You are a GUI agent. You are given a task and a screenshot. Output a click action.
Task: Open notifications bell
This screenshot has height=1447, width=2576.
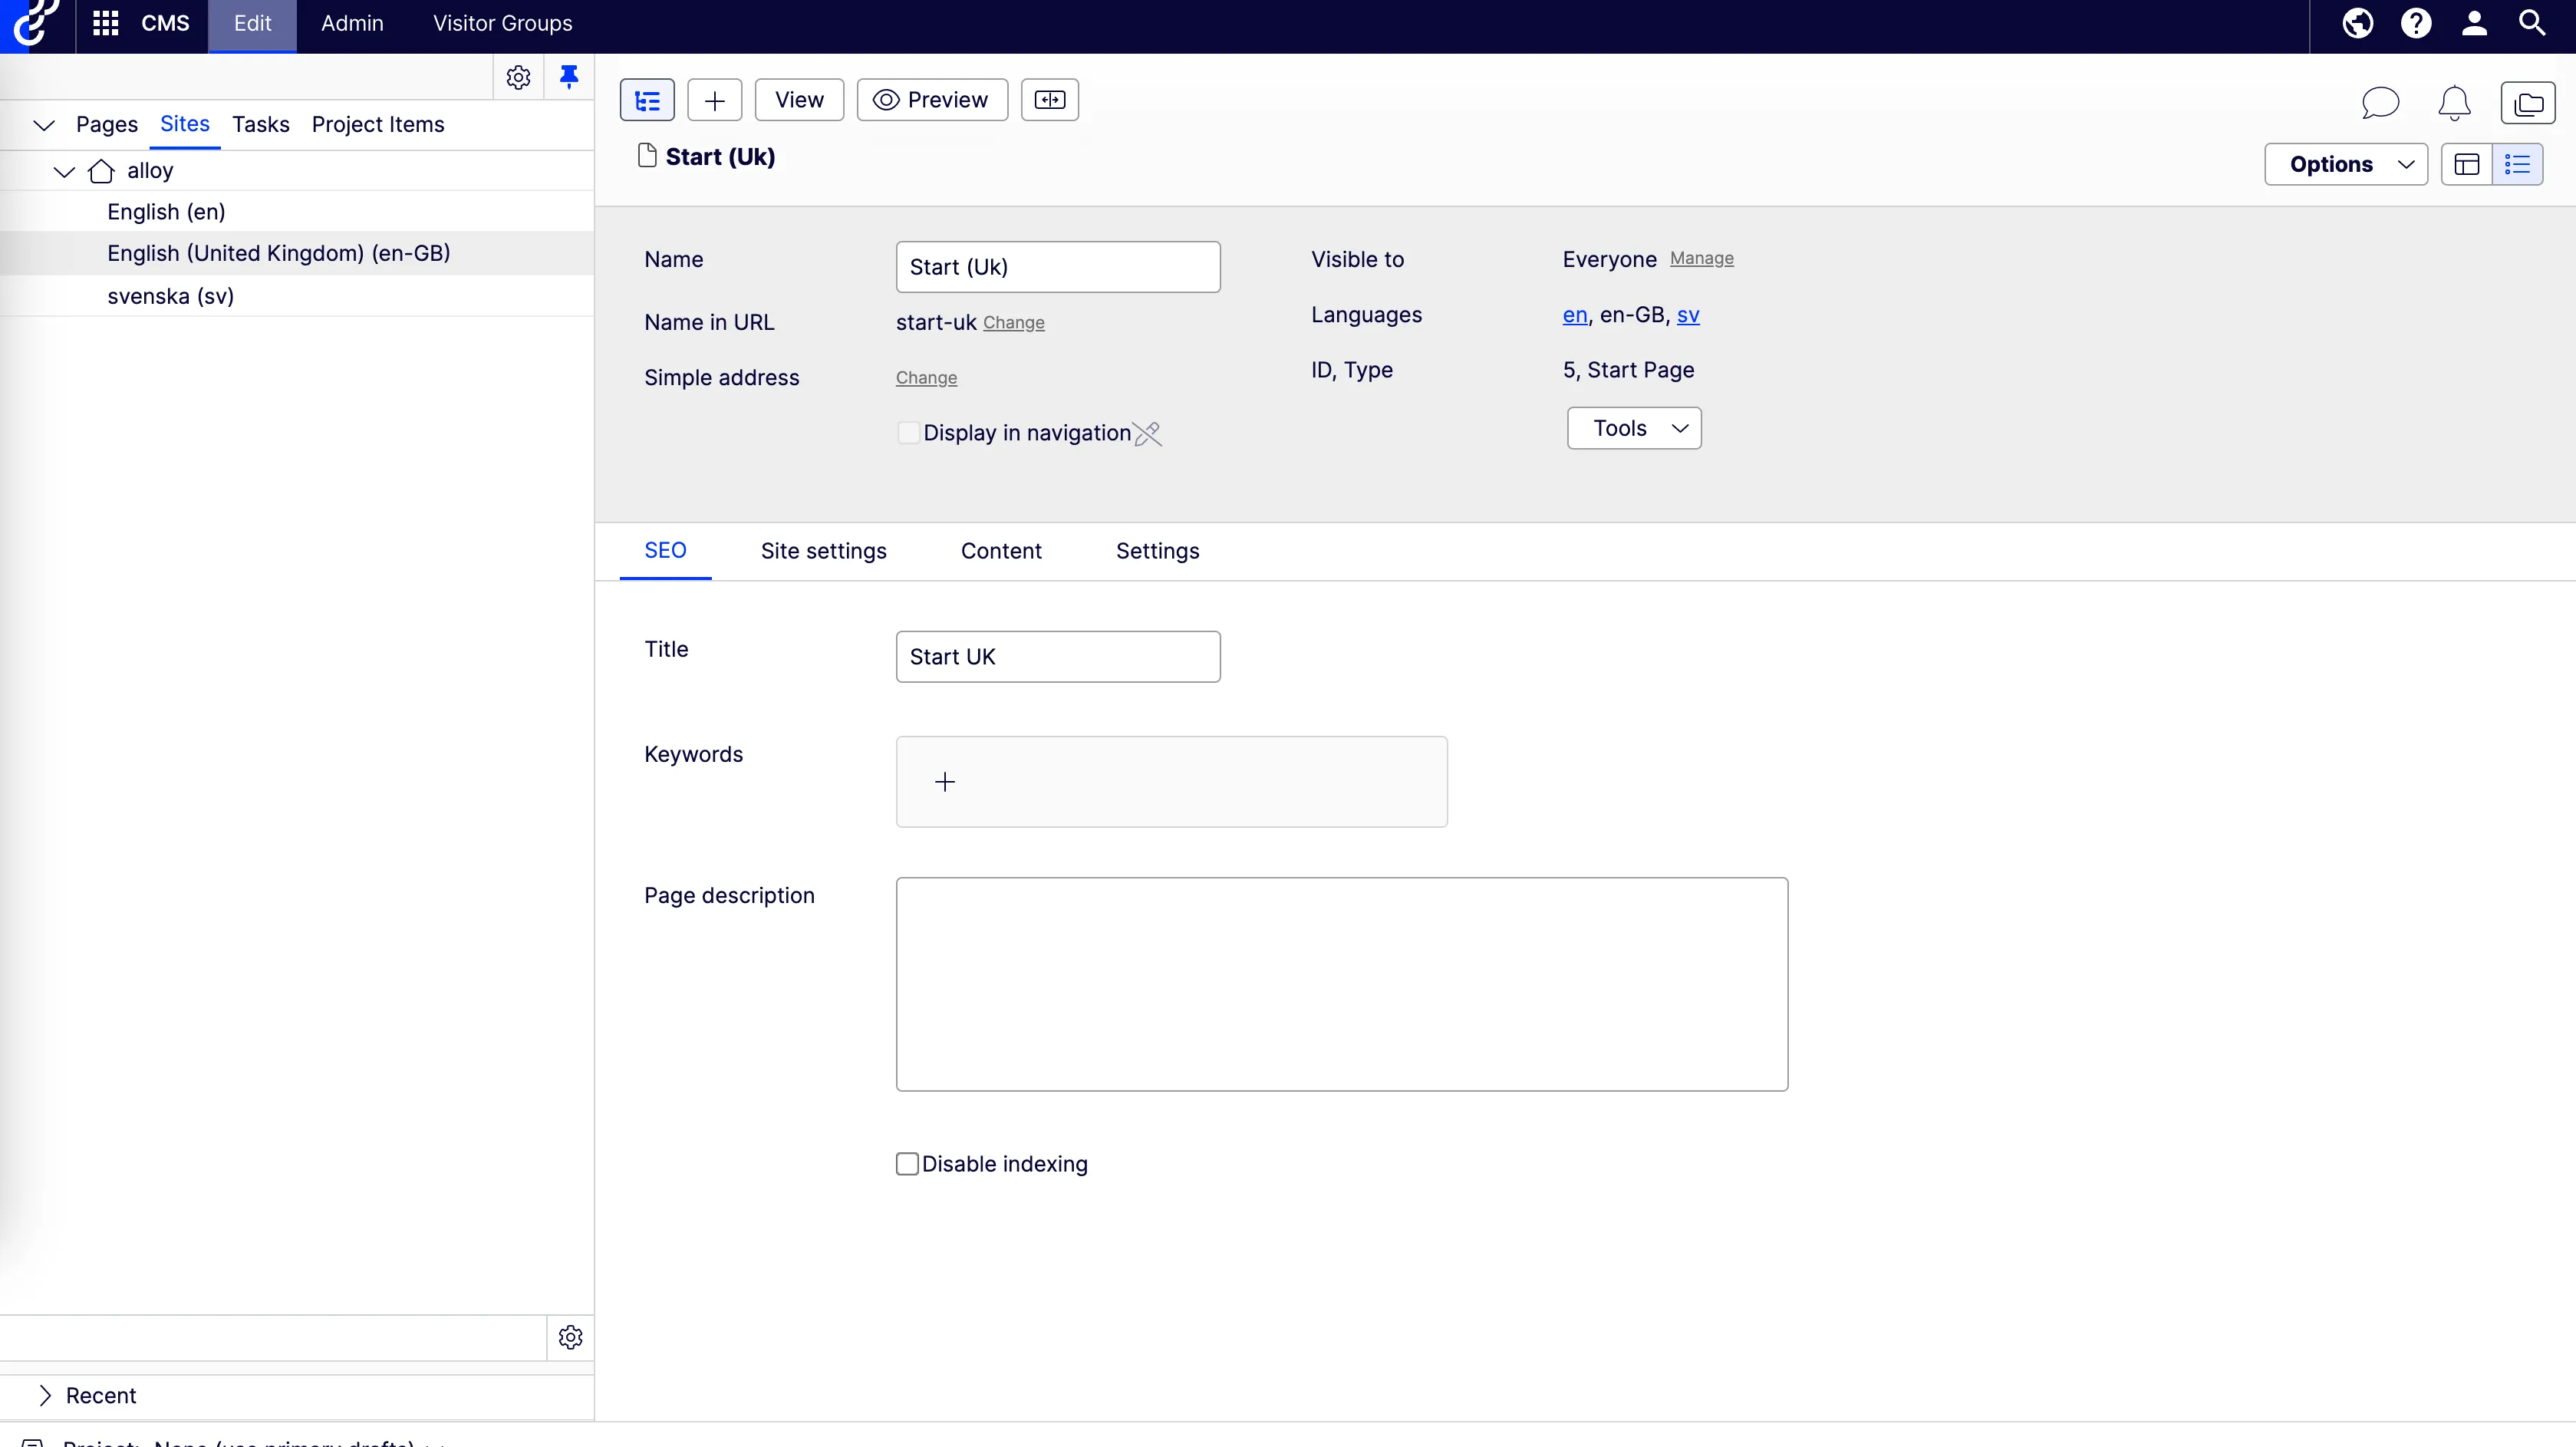tap(2454, 102)
